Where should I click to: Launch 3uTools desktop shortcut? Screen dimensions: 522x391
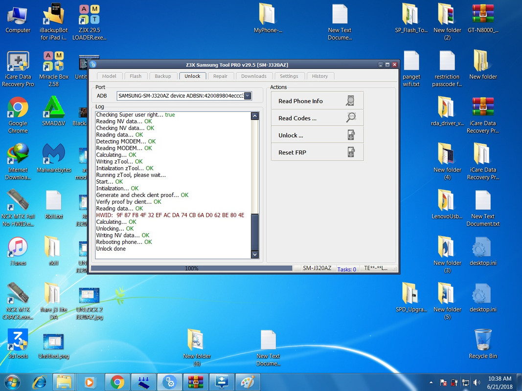pos(18,344)
